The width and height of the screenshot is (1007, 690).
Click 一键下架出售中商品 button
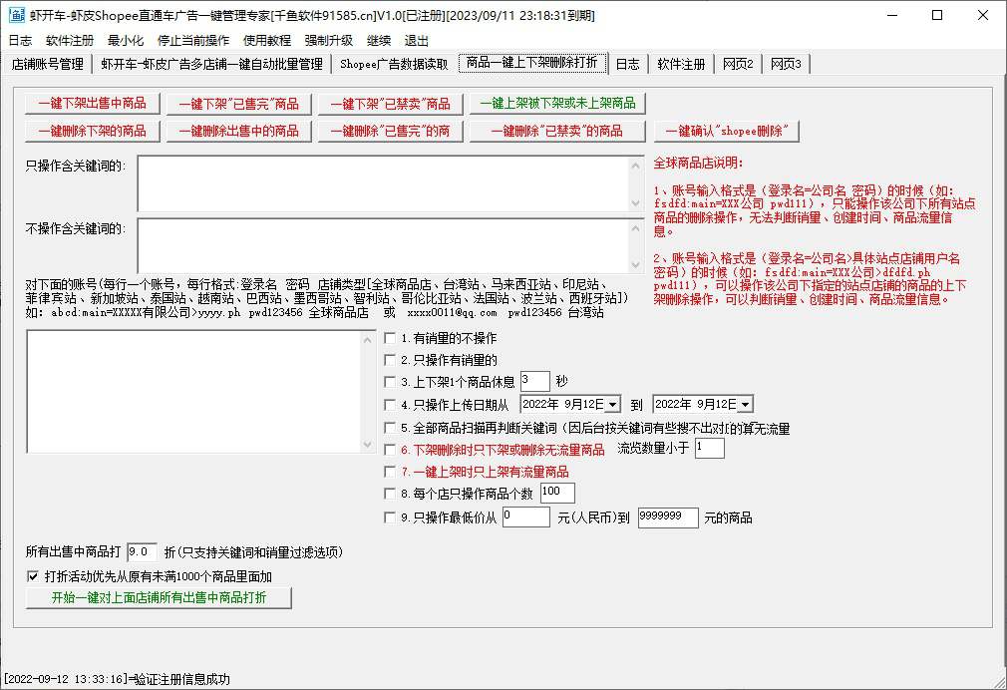[x=92, y=103]
